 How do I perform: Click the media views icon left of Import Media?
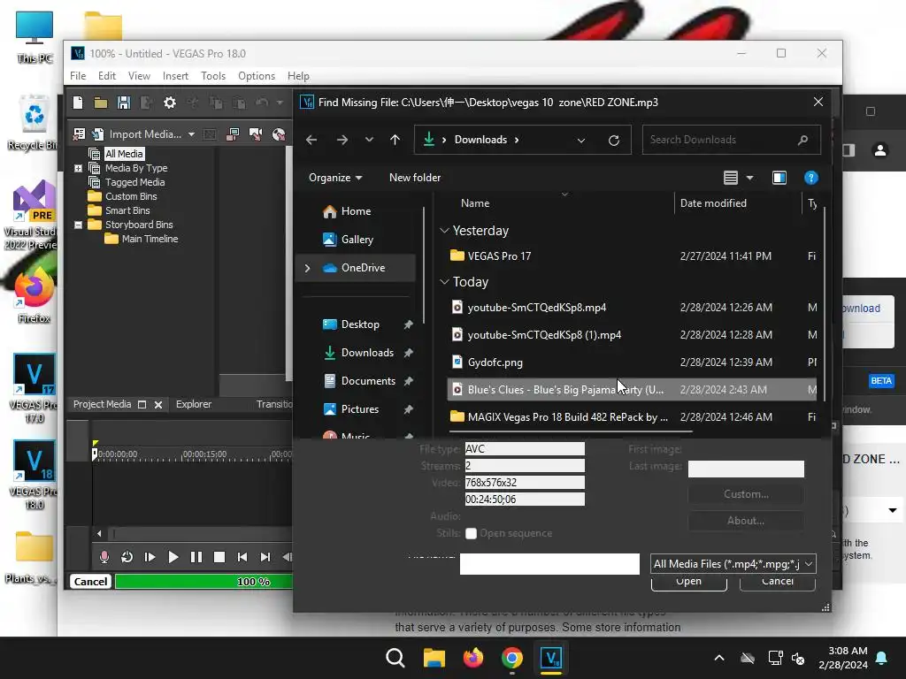point(79,134)
